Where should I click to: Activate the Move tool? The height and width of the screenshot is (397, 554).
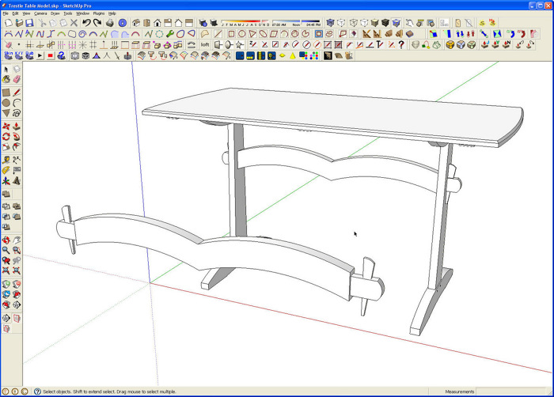click(x=6, y=126)
